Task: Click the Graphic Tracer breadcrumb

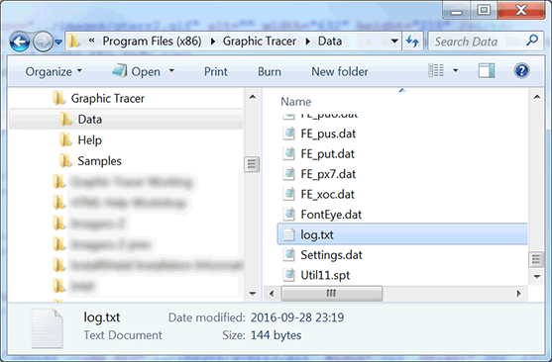Action: pos(260,42)
